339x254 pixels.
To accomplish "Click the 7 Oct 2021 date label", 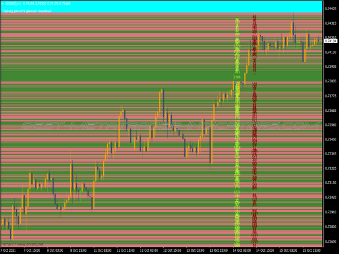I will [x=9, y=249].
